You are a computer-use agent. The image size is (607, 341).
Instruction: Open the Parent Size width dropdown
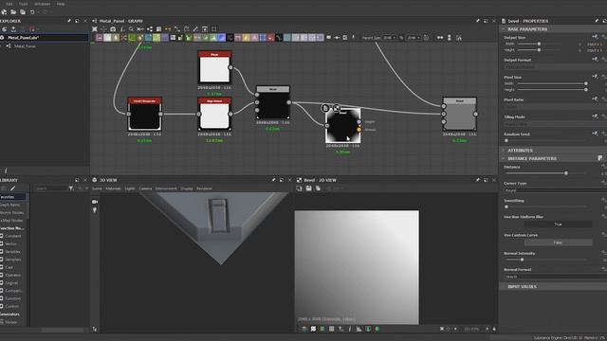point(389,38)
